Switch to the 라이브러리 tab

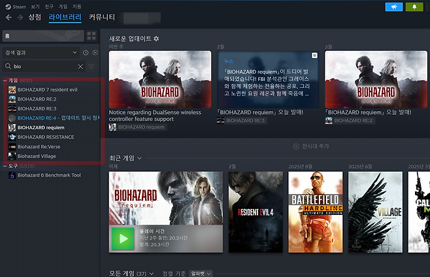tap(65, 17)
